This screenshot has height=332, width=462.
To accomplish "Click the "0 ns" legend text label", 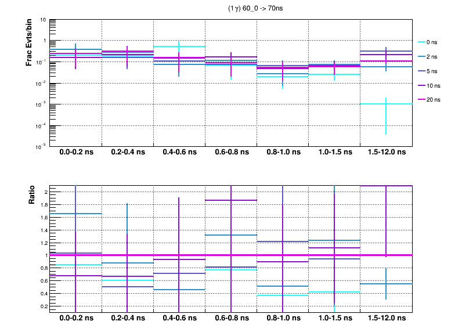I will pos(433,42).
